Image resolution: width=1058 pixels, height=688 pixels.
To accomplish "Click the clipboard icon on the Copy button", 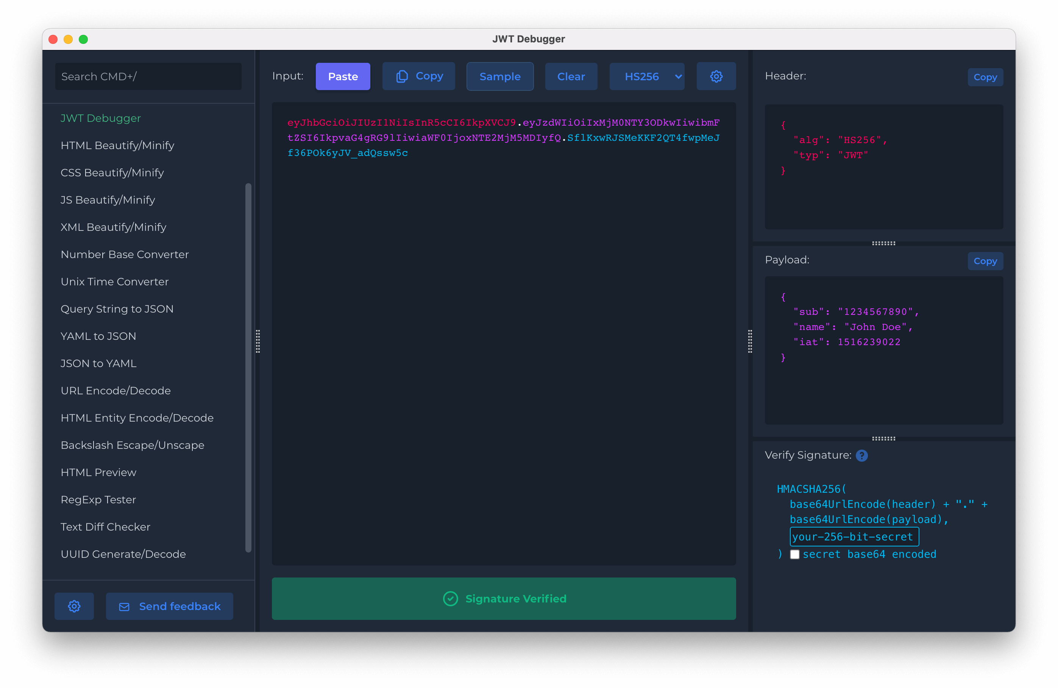I will [402, 76].
